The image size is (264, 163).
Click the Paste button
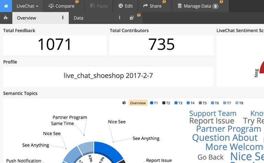[x=99, y=6]
